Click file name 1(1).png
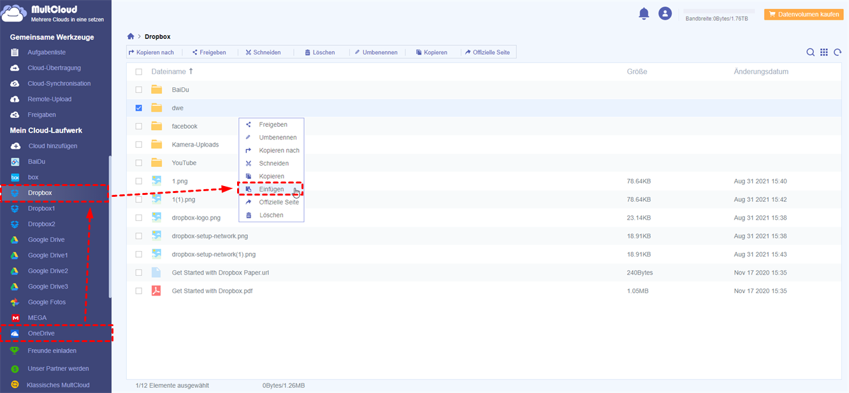Image resolution: width=849 pixels, height=393 pixels. click(x=185, y=199)
